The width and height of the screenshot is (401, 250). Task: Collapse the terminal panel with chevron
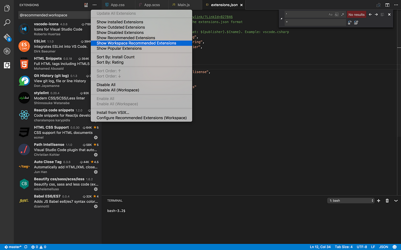click(x=396, y=201)
